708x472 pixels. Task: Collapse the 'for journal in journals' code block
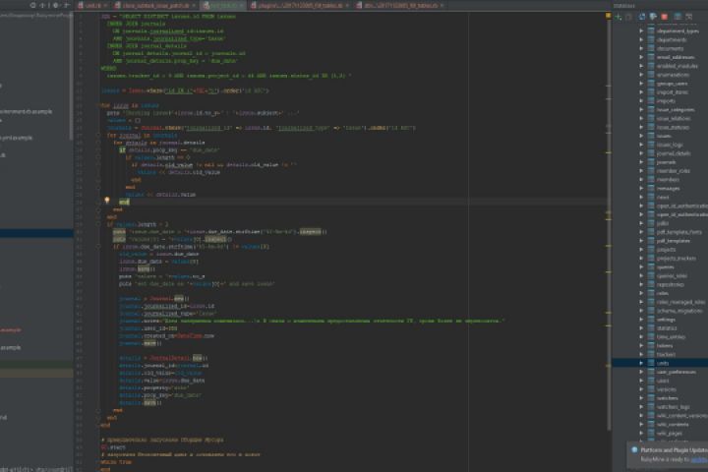98,135
